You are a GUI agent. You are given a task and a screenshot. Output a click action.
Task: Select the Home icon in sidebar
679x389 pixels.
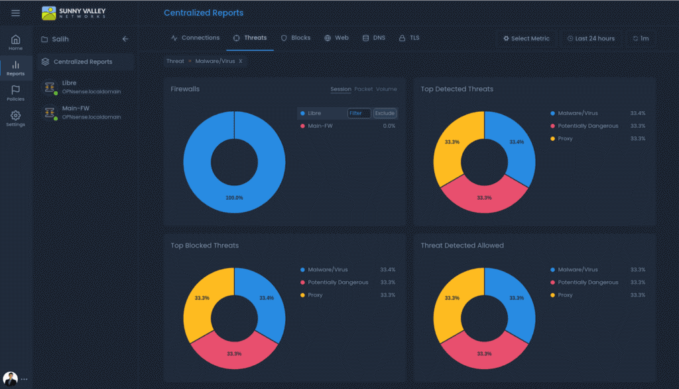pos(15,40)
